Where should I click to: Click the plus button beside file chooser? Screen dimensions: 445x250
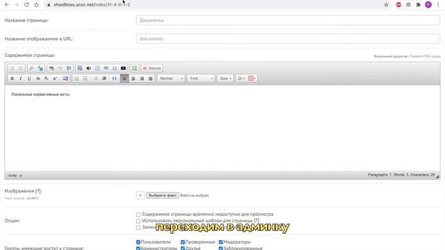coord(140,195)
